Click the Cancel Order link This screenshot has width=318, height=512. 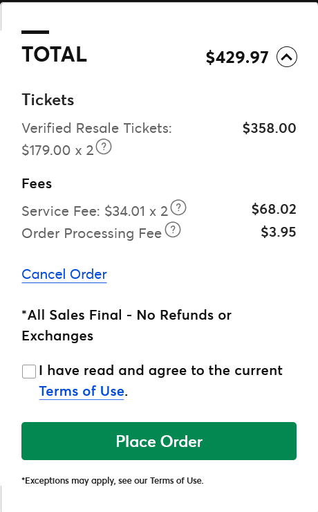[x=64, y=274]
